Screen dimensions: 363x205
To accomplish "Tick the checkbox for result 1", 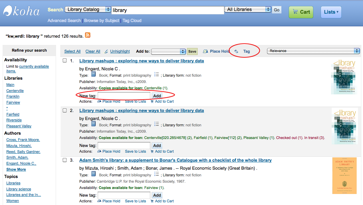I will (x=65, y=60).
